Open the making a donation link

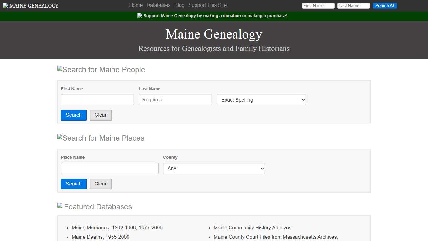coord(222,16)
